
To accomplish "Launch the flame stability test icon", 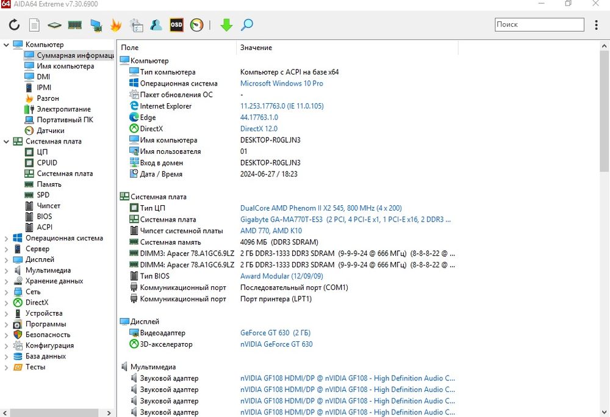I will click(116, 25).
